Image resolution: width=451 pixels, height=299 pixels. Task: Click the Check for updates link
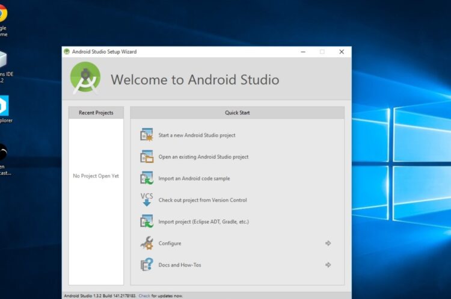coord(144,295)
